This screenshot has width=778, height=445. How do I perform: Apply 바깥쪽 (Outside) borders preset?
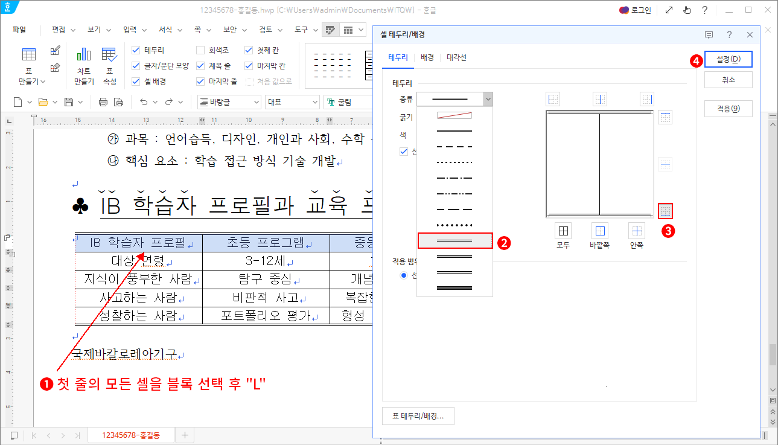pos(599,231)
